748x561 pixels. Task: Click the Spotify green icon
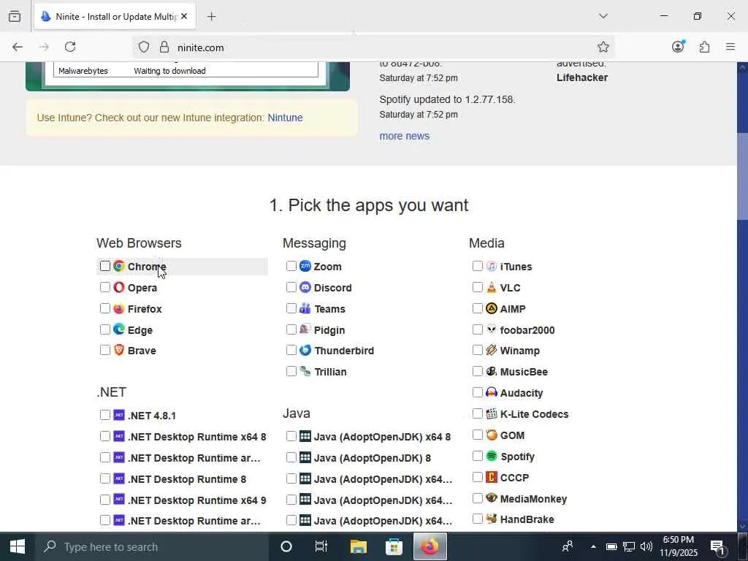click(x=492, y=456)
